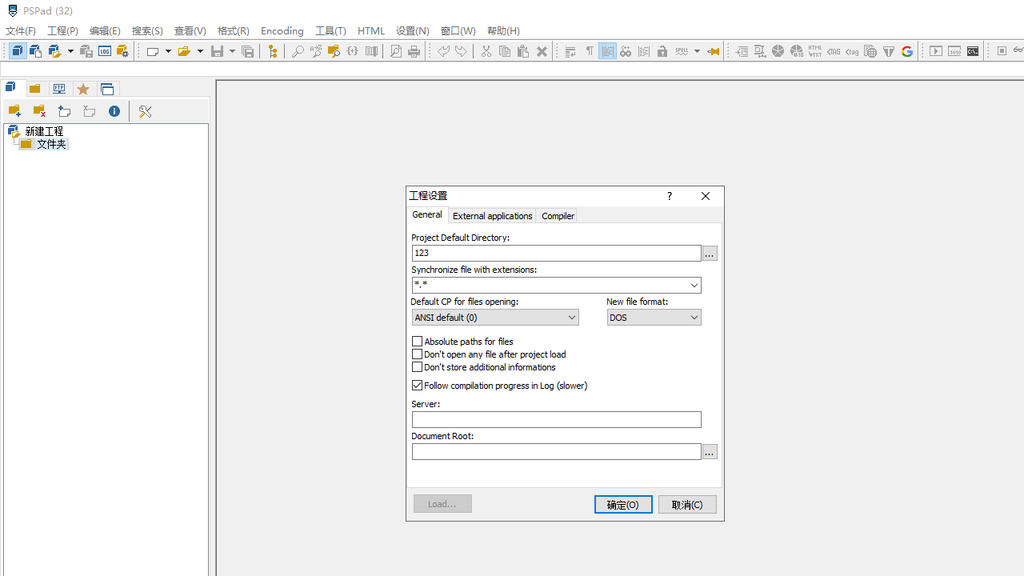Expand the Synchronize file extensions combo box
Viewport: 1024px width, 576px height.
click(x=694, y=285)
